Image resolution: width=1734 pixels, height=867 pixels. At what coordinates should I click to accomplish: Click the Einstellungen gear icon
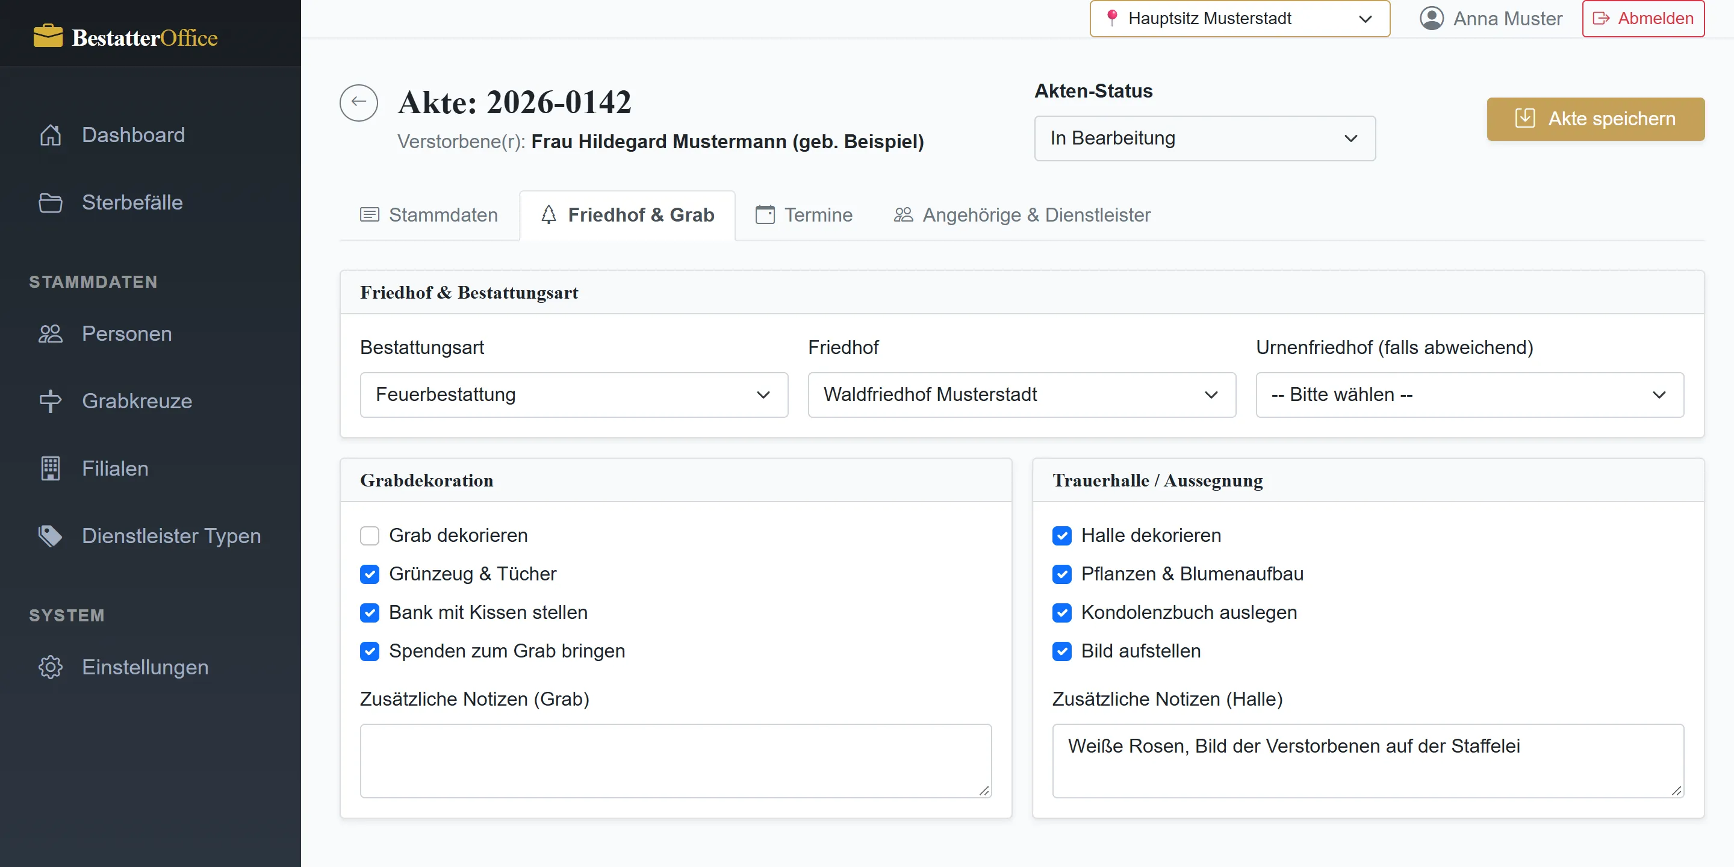51,667
